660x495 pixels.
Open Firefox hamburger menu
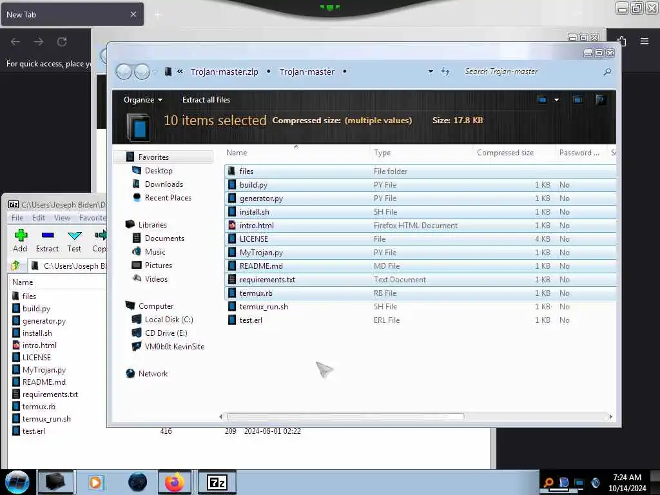click(x=645, y=41)
